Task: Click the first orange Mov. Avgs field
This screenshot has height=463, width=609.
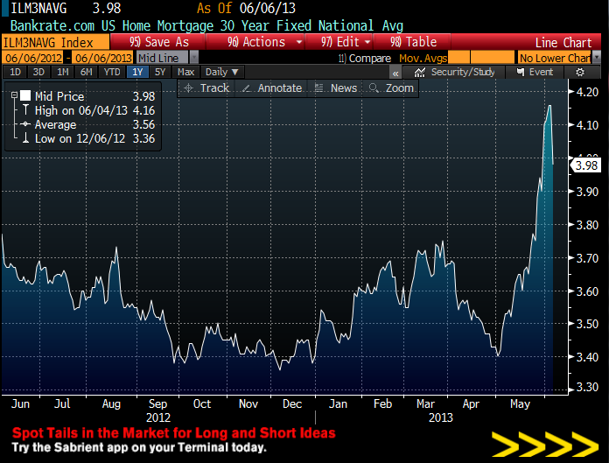Action: pyautogui.click(x=458, y=58)
